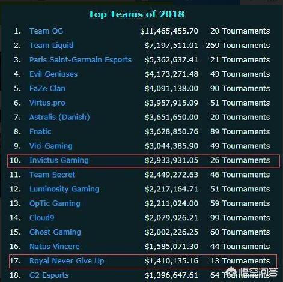Click the G2 Esports link
The width and height of the screenshot is (283, 282).
[x=49, y=275]
